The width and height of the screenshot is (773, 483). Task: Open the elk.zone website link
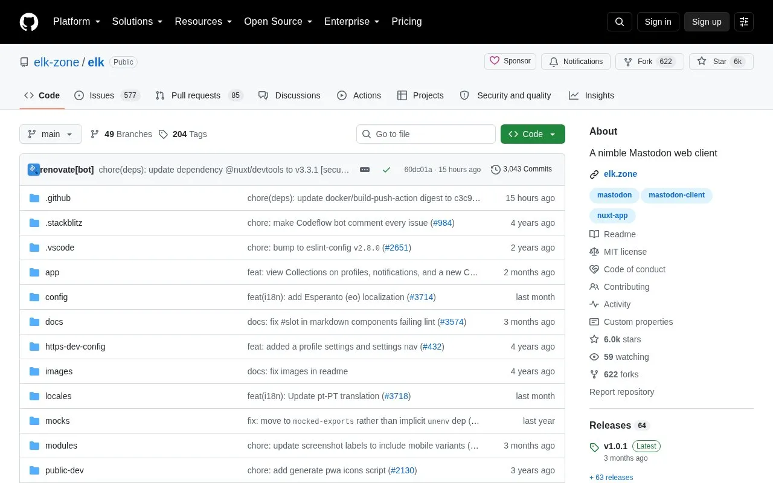[620, 174]
